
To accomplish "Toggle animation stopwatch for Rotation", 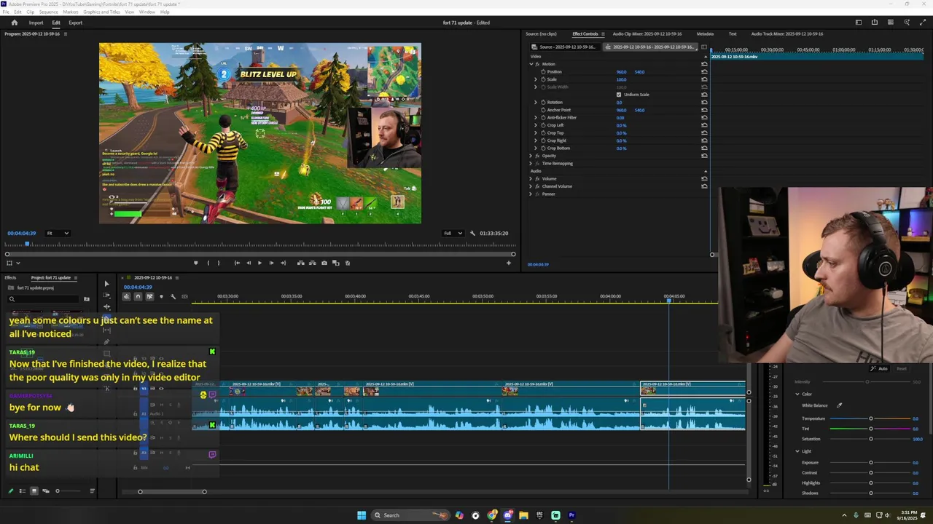I will point(543,103).
